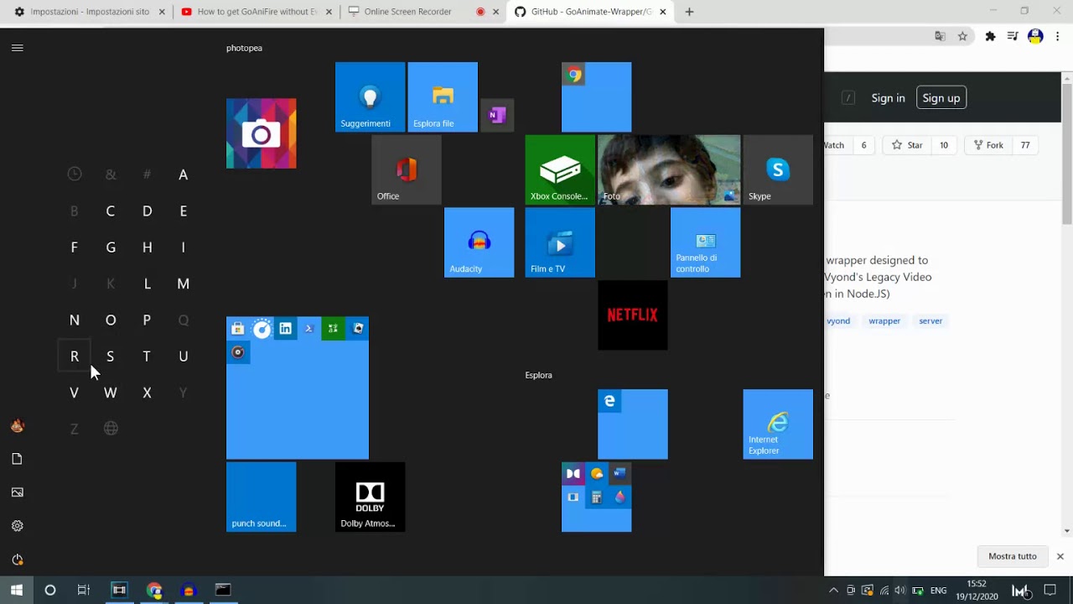Launch the Netflix tile

point(633,315)
